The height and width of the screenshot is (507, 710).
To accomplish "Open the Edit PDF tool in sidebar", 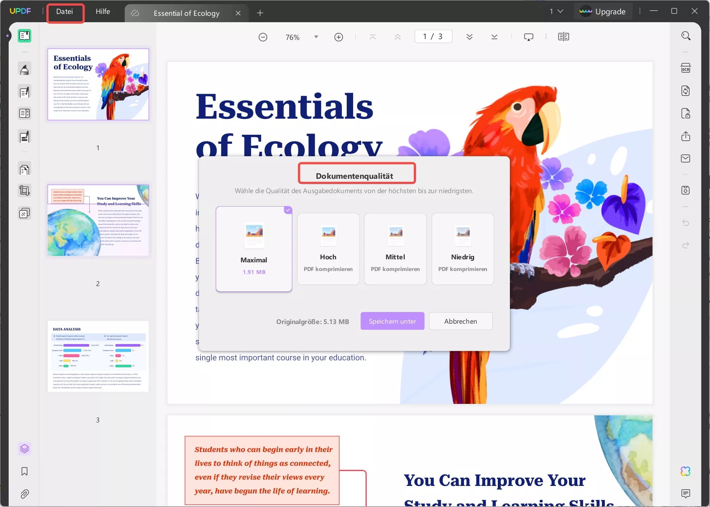I will point(24,92).
